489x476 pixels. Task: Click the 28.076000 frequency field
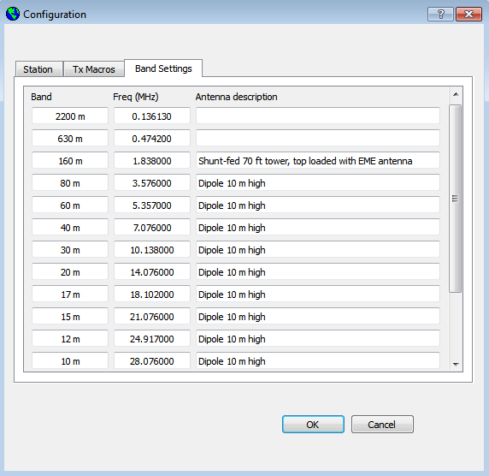click(152, 360)
